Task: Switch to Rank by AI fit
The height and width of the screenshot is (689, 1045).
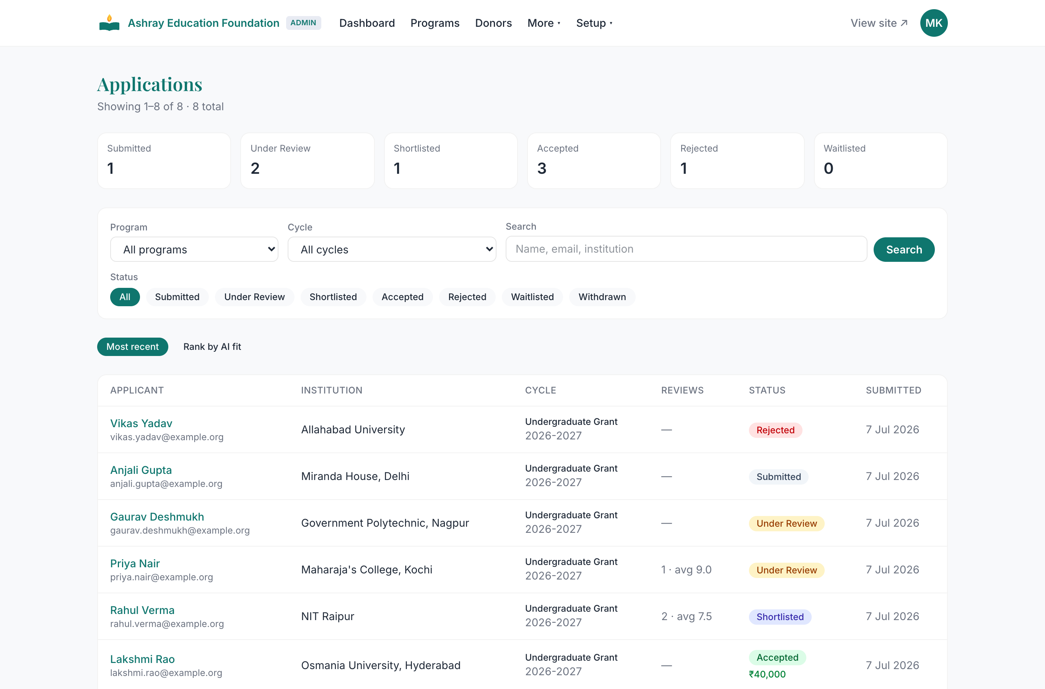Action: (212, 347)
